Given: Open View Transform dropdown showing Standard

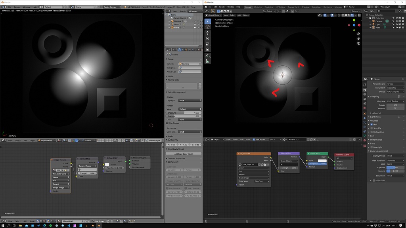Looking at the screenshot, I should [395, 161].
